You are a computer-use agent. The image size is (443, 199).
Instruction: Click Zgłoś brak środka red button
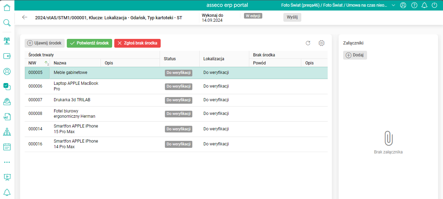pos(137,43)
